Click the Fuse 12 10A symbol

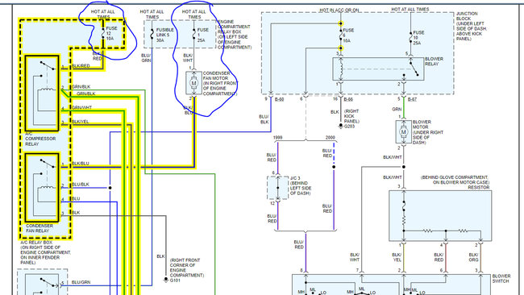[x=103, y=34]
